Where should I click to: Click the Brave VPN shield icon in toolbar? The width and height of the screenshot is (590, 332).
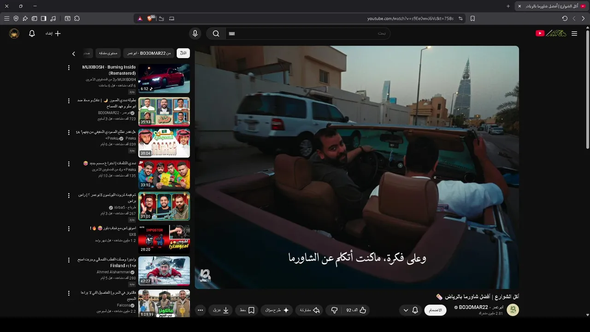pyautogui.click(x=16, y=18)
